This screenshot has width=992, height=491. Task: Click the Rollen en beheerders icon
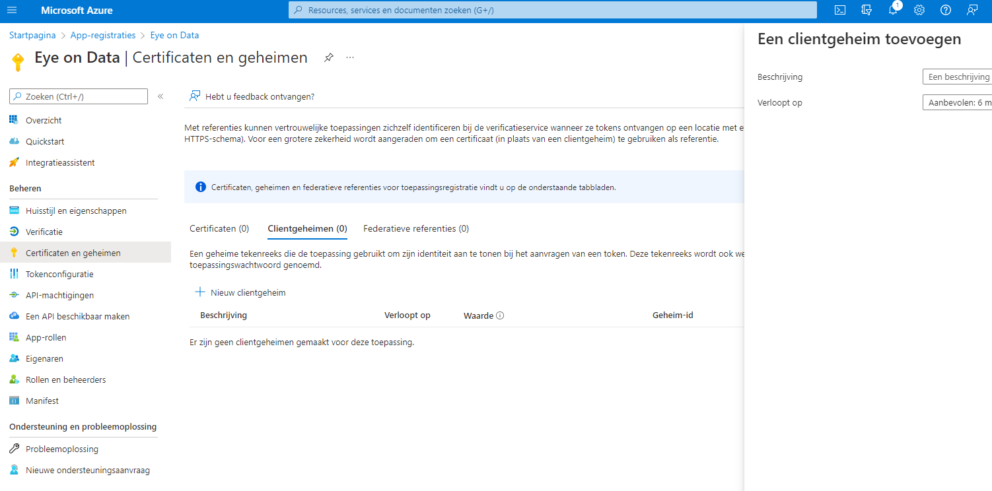point(14,379)
